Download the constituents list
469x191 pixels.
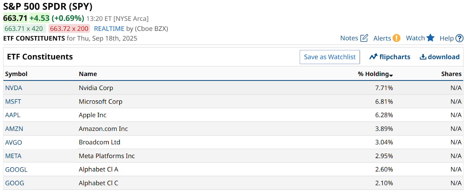[x=440, y=57]
